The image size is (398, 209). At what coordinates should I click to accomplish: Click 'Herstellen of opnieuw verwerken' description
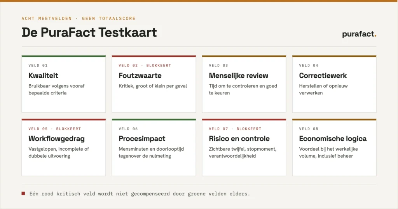[323, 89]
